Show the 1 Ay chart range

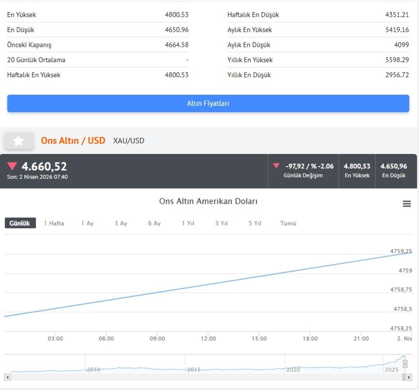click(87, 223)
